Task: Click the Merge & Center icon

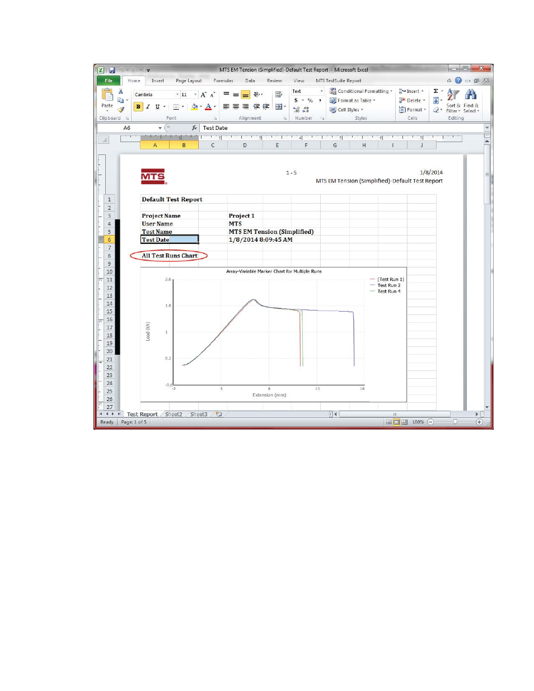Action: 279,106
